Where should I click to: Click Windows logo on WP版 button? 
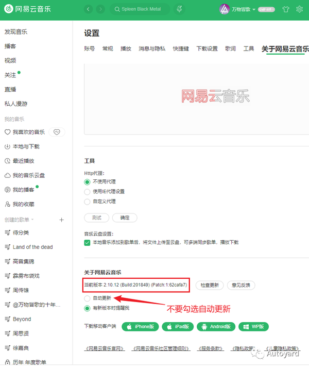(x=246, y=327)
